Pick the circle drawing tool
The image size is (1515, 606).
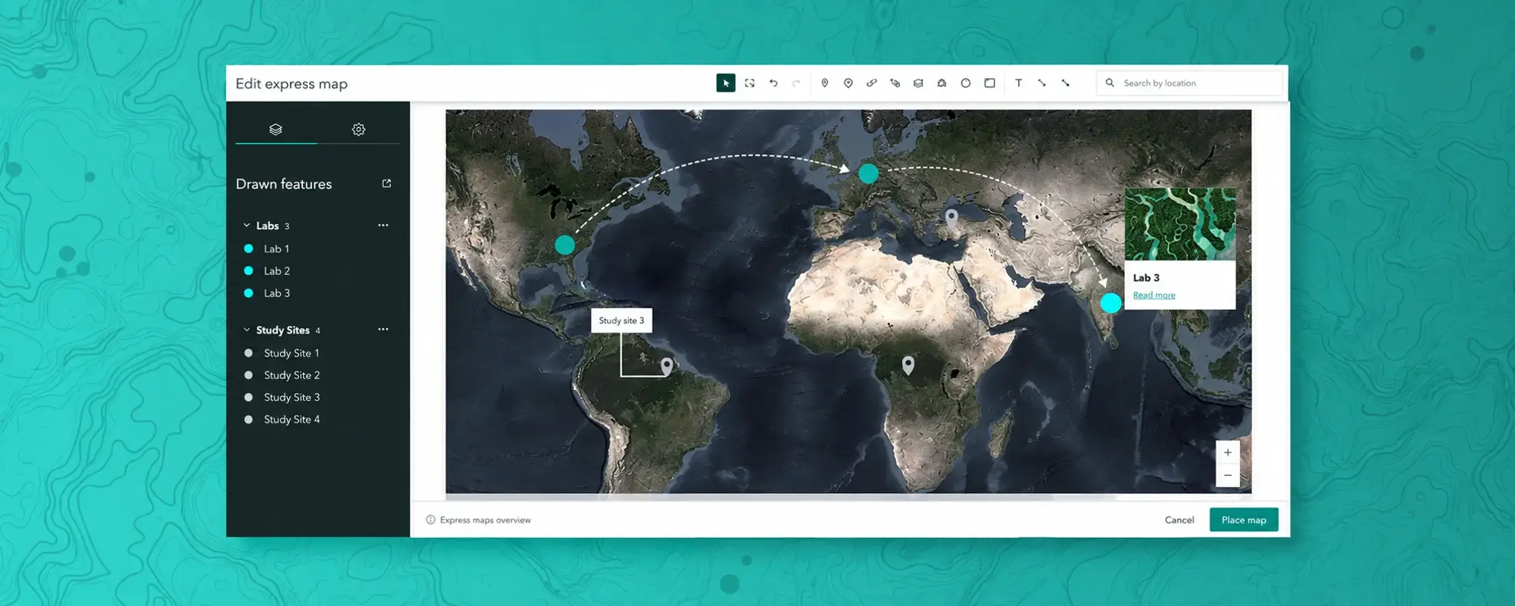pyautogui.click(x=966, y=83)
